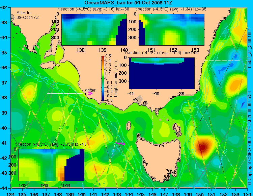The width and height of the screenshot is (253, 196).
Task: Click the 't section (avg: -1.34) lat=-35' caption
Action: click(171, 9)
